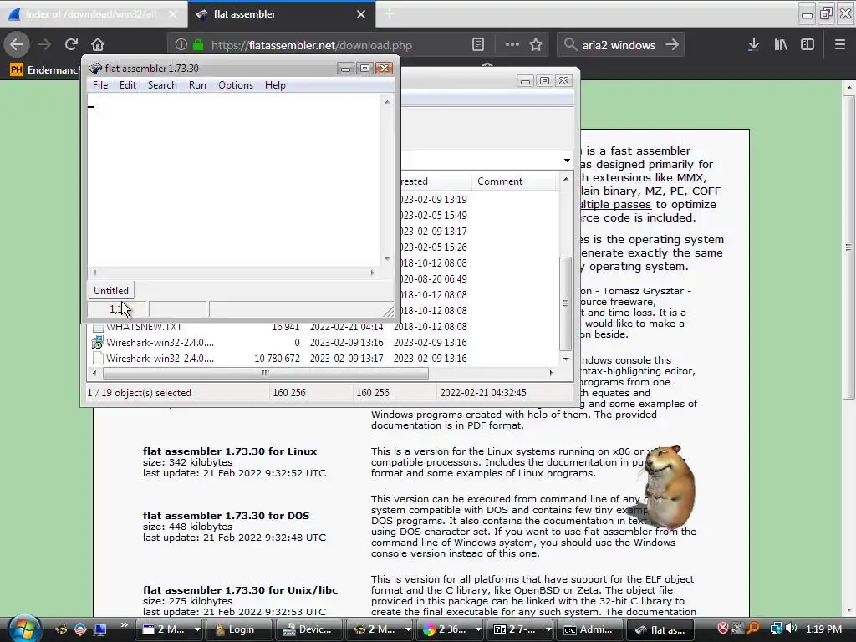Open the Devic... taskbar button
Viewport: 856px width, 642px height.
pos(308,629)
